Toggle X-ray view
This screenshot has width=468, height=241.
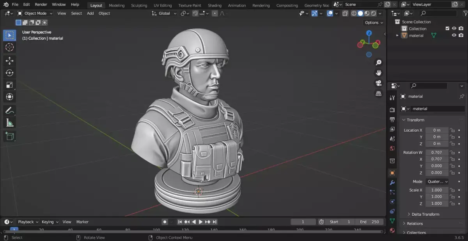pyautogui.click(x=345, y=13)
